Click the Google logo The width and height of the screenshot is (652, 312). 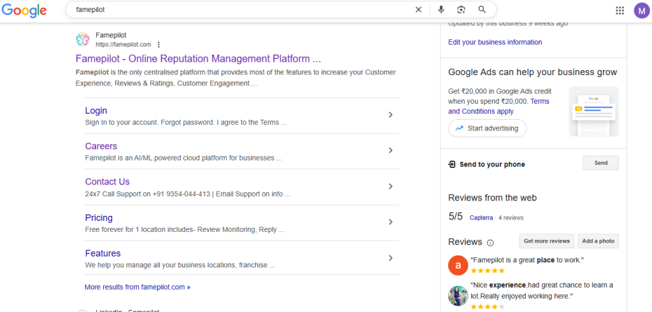coord(24,10)
